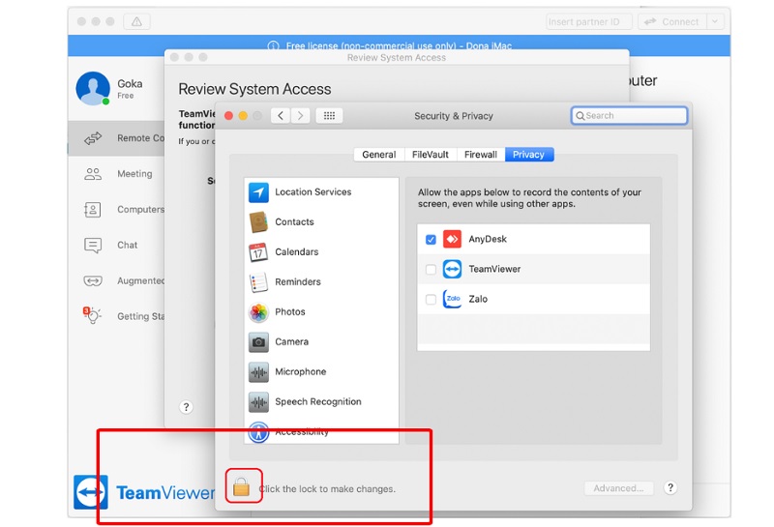Click the AnyDesk name text
774x527 pixels.
tap(488, 239)
